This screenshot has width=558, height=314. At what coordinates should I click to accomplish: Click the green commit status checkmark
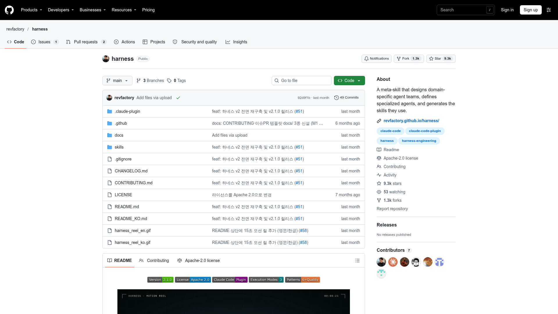point(178,98)
